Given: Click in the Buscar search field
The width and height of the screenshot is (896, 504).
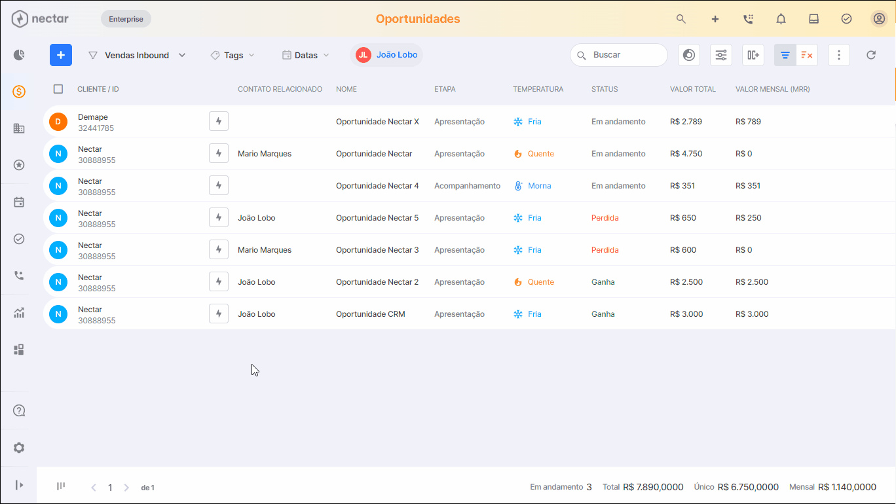Looking at the screenshot, I should 619,55.
